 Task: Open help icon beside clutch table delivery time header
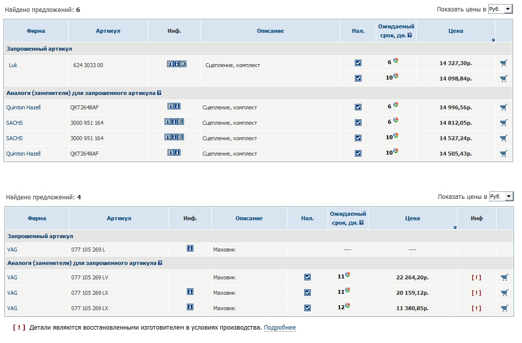tap(410, 35)
